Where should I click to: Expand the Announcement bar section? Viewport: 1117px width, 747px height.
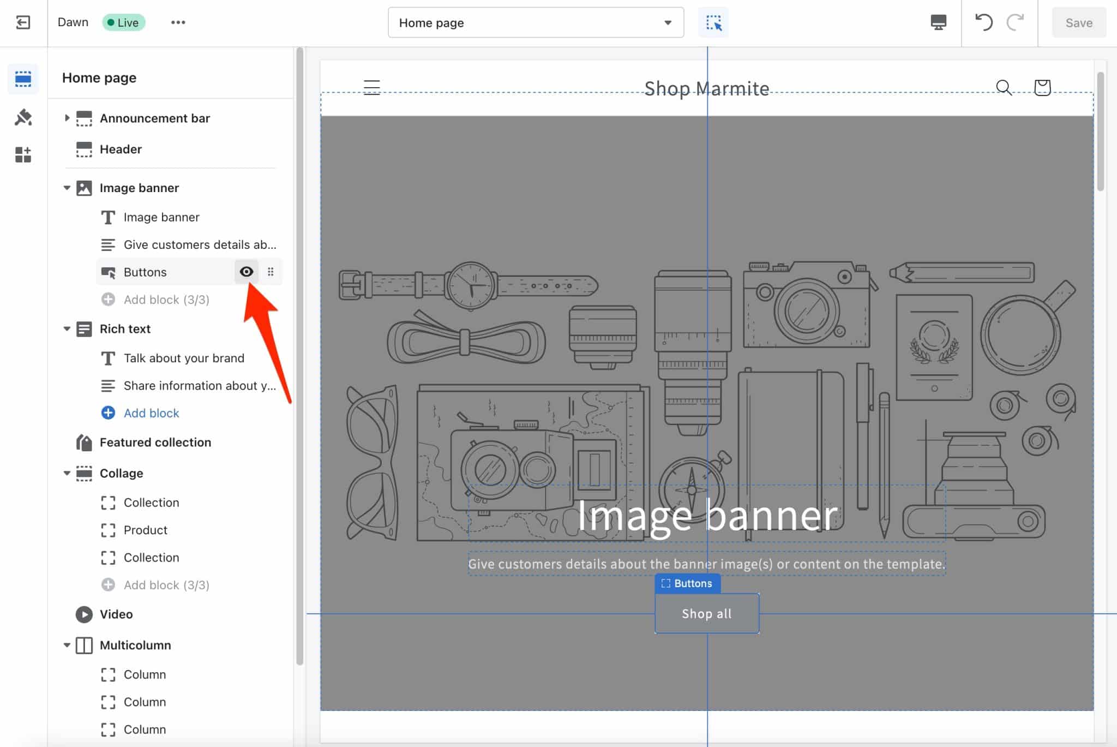tap(66, 117)
